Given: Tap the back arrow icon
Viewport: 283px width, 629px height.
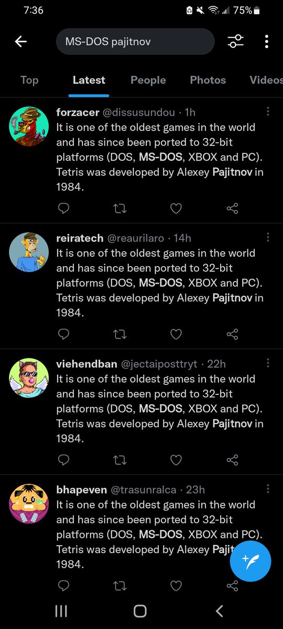Looking at the screenshot, I should coord(21,42).
